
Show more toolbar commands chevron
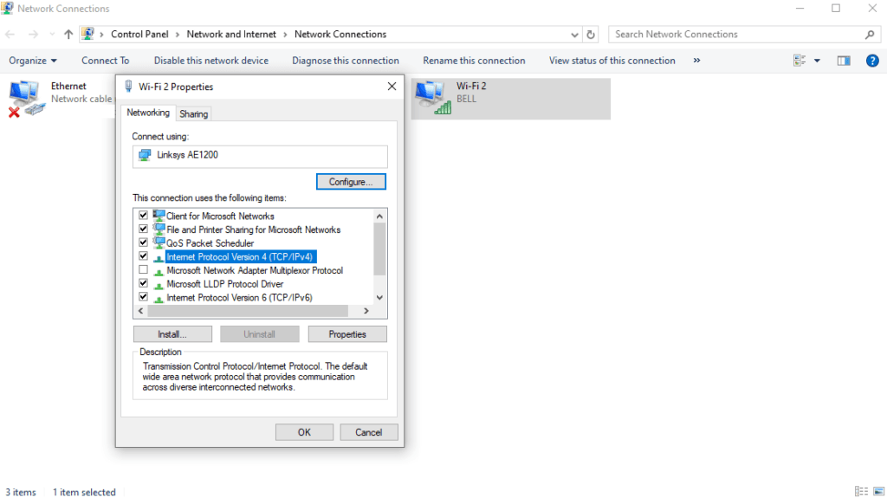pyautogui.click(x=696, y=61)
